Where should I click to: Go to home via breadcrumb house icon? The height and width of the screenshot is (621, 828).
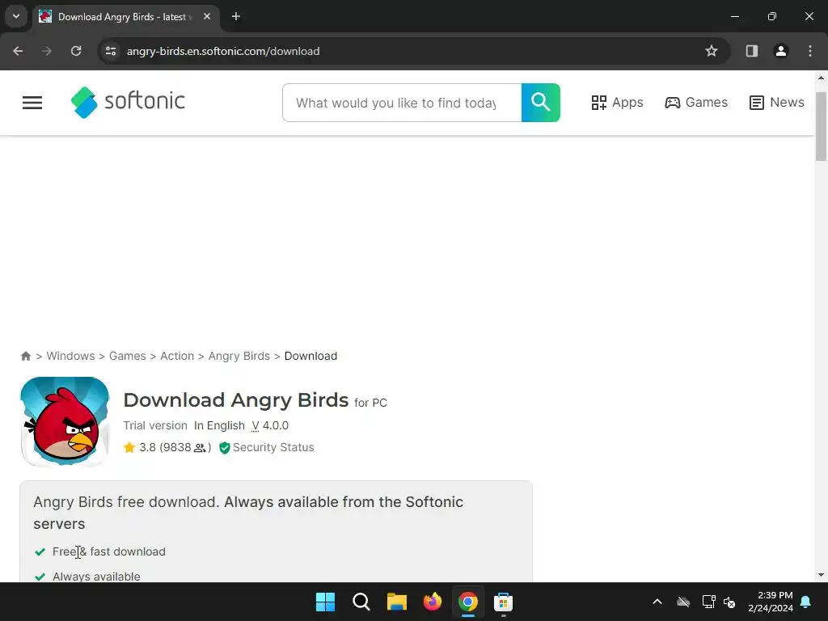[x=26, y=356]
